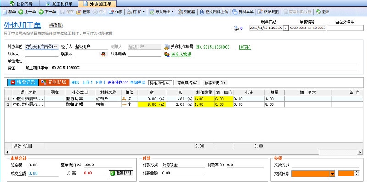Screen dimensions: 367x182
Task: Select the 外协加工单 tab
Action: coord(97,4)
